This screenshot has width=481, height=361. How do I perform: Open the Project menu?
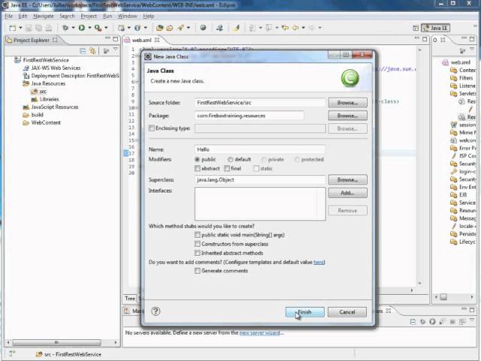tap(89, 16)
